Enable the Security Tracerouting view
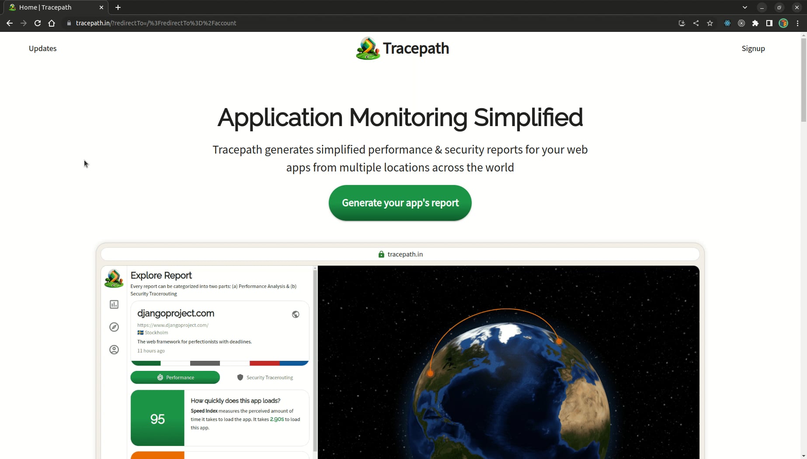 tap(265, 377)
